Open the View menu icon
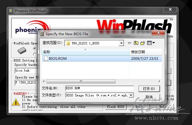This screenshot has width=192, height=125. pos(151,43)
